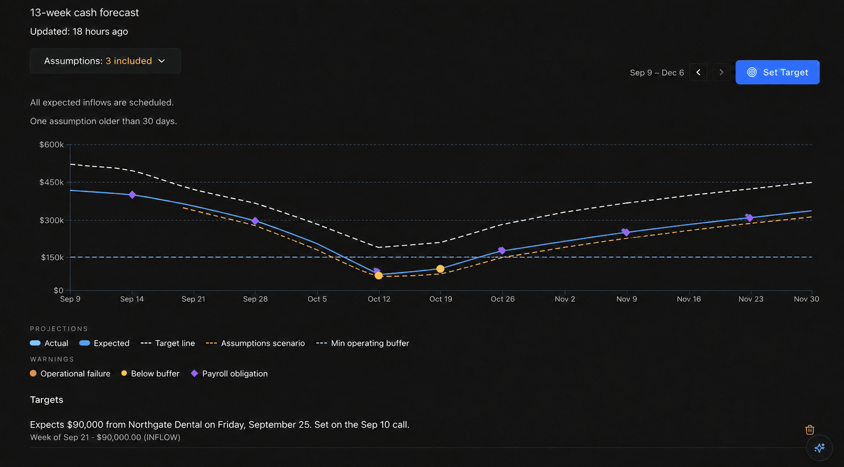This screenshot has width=844, height=467.
Task: Open the Assumptions dropdown
Action: (x=105, y=61)
